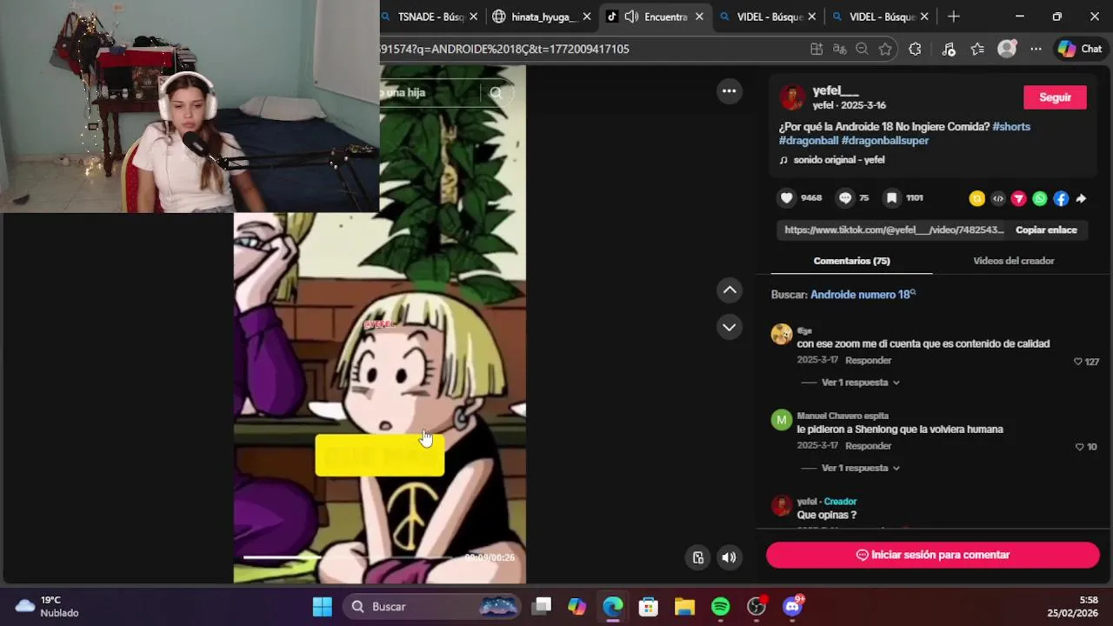Open the Windows Start menu
1113x626 pixels.
click(323, 607)
